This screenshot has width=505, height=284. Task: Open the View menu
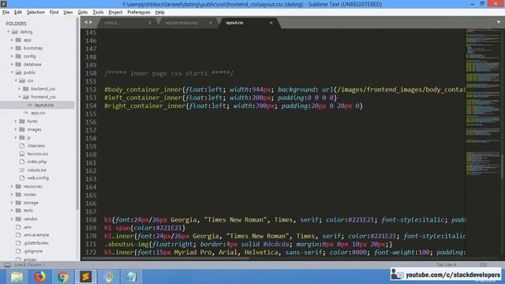68,13
